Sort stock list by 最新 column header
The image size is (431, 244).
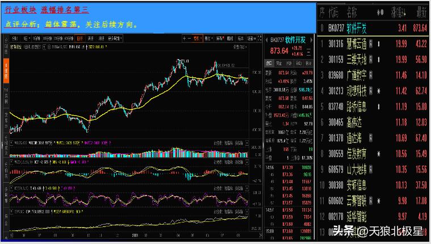[421, 12]
